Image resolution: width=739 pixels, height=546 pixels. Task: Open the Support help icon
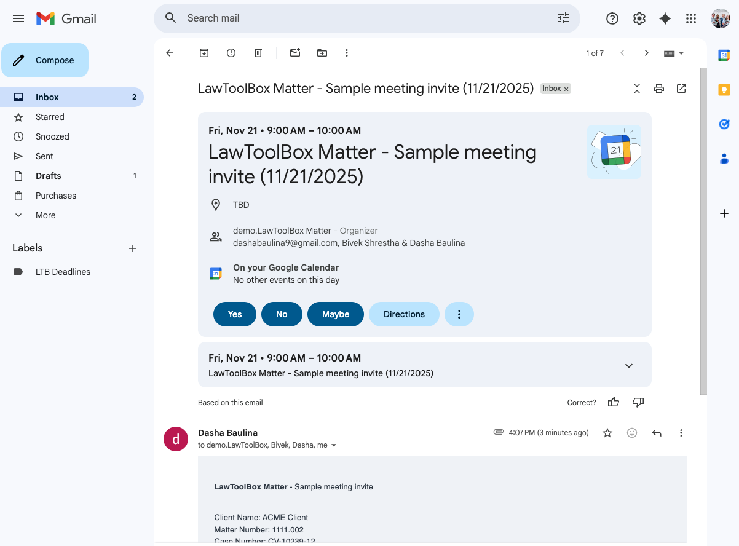coord(612,18)
